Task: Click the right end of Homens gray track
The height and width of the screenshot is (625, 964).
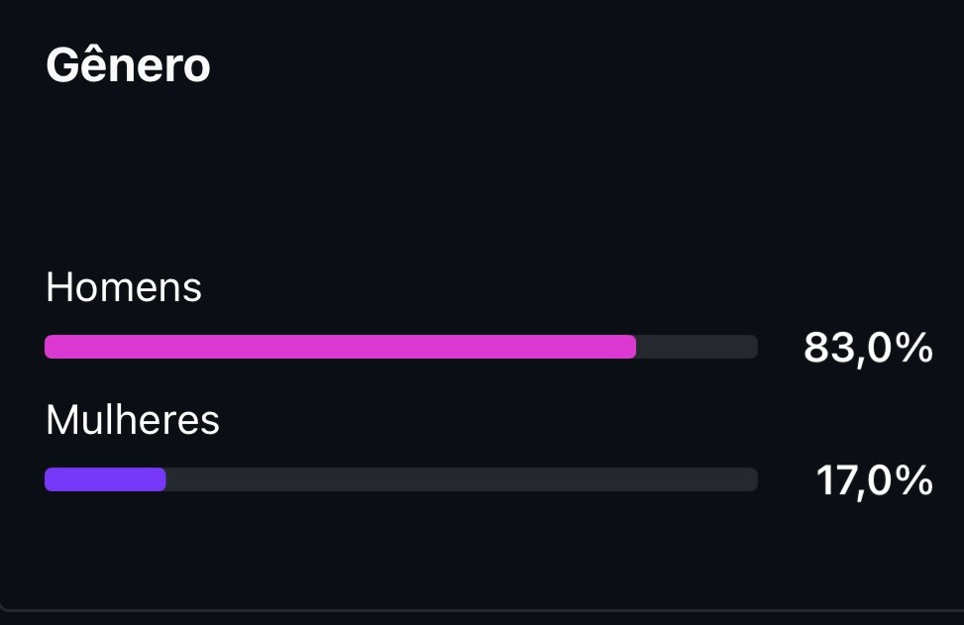Action: [752, 347]
